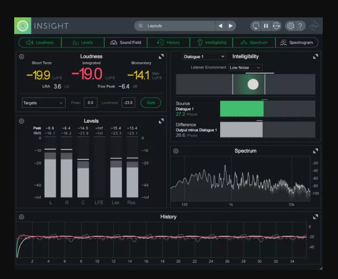Toggle the Spectrogram module tab
The image size is (338, 279).
point(297,43)
